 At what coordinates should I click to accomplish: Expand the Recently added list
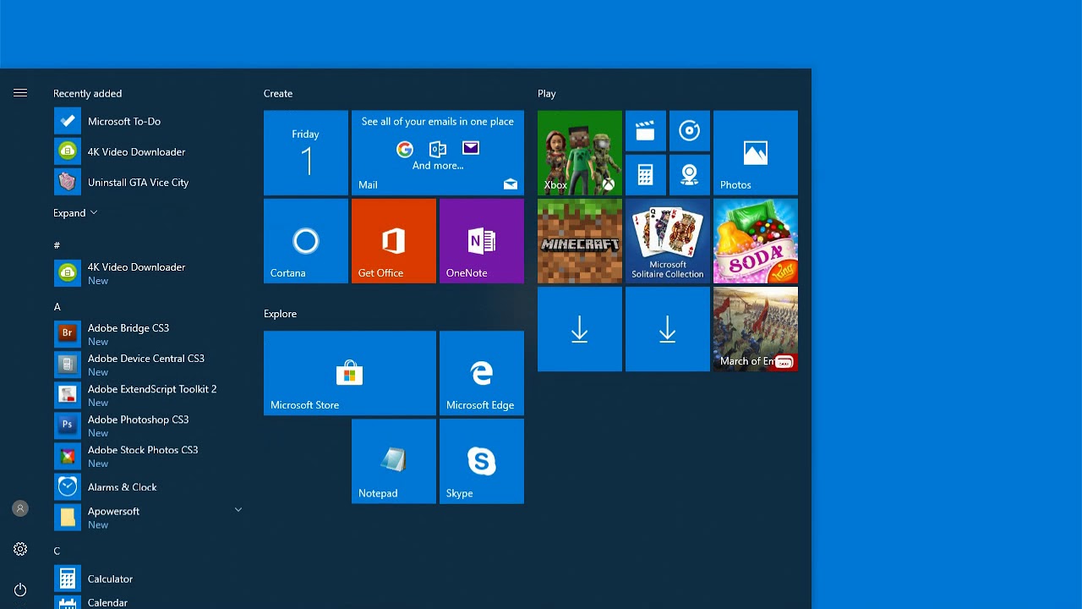[75, 212]
